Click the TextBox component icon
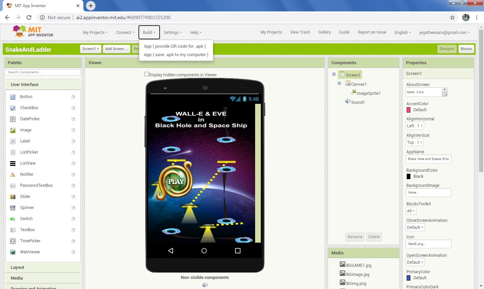Screen dimensions: 484x289 click(13, 230)
